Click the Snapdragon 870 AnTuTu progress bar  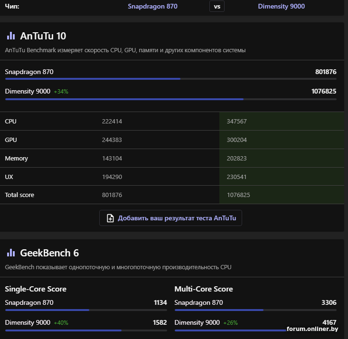coord(170,79)
